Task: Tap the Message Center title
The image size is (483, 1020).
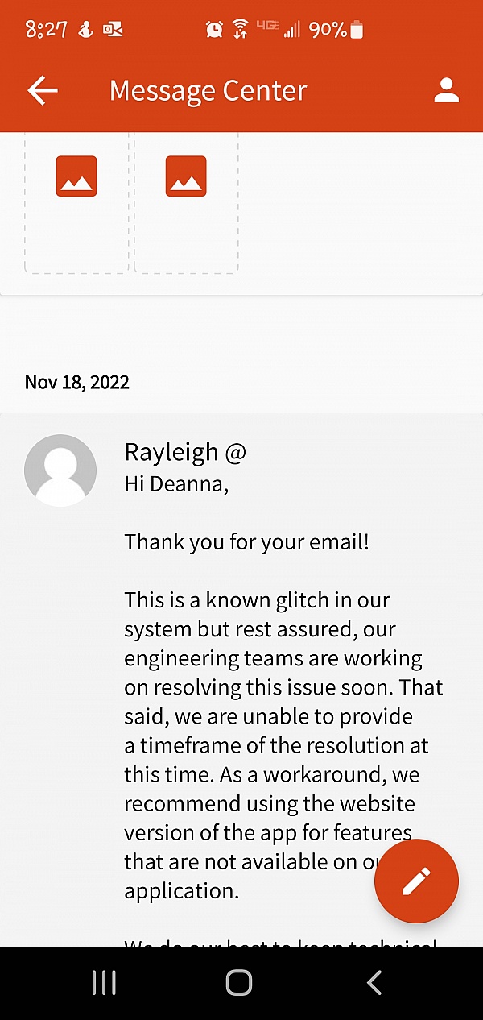Action: (208, 91)
